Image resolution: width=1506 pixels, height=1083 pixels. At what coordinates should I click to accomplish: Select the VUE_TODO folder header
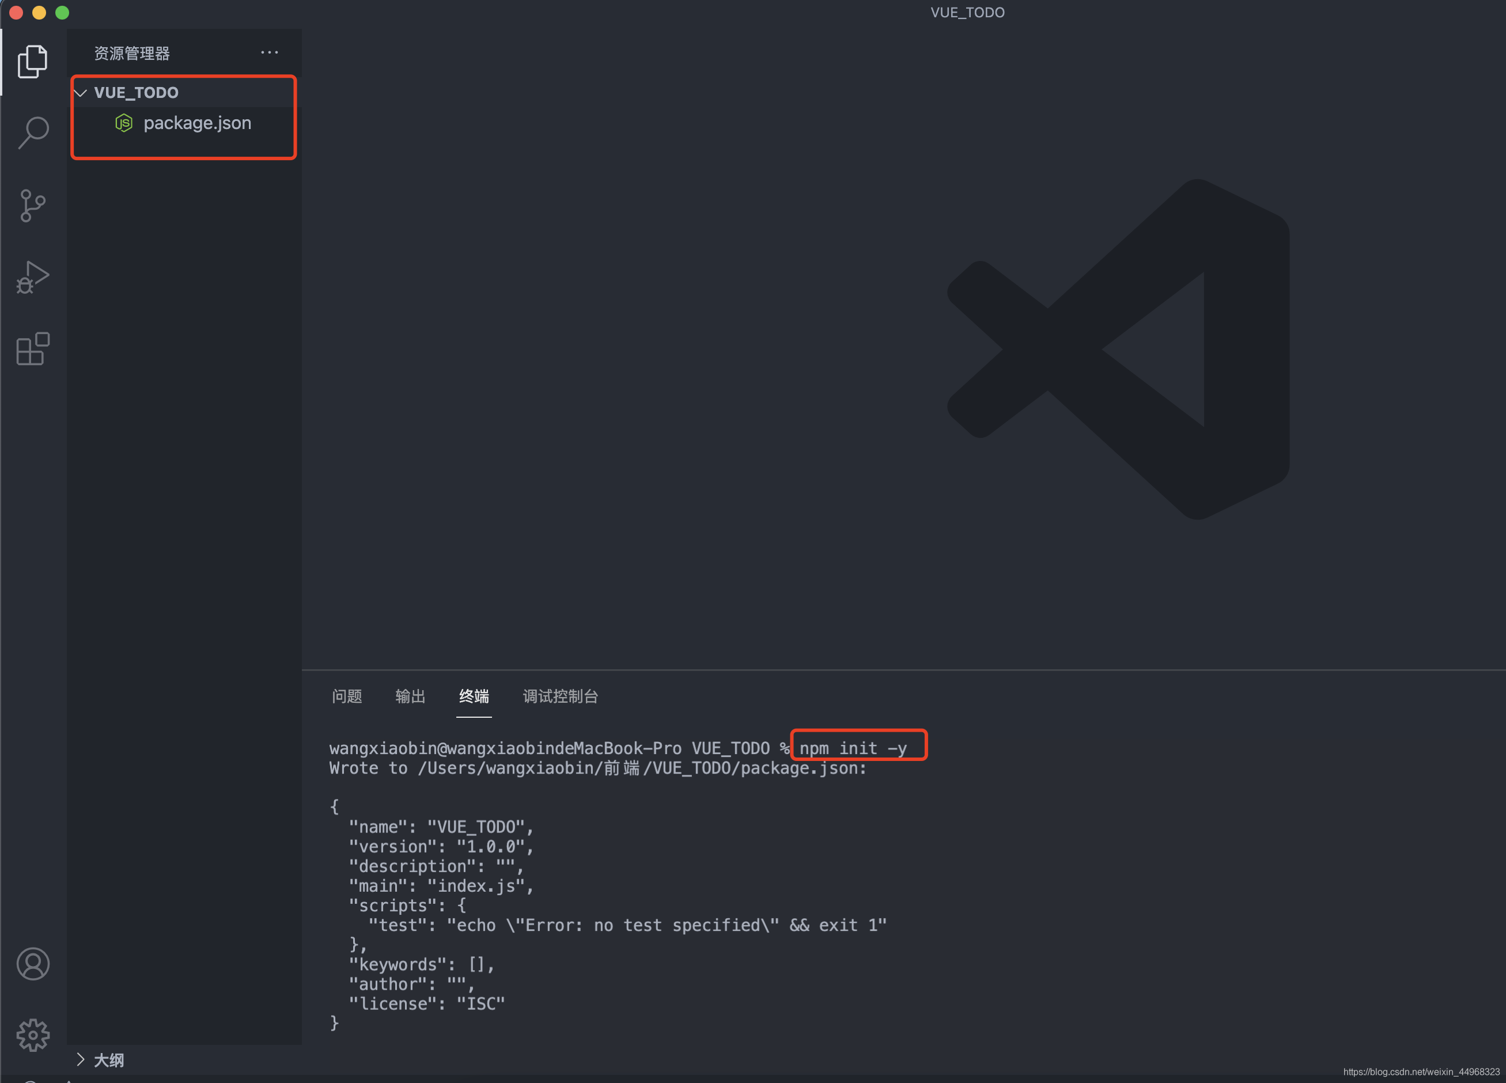[184, 92]
